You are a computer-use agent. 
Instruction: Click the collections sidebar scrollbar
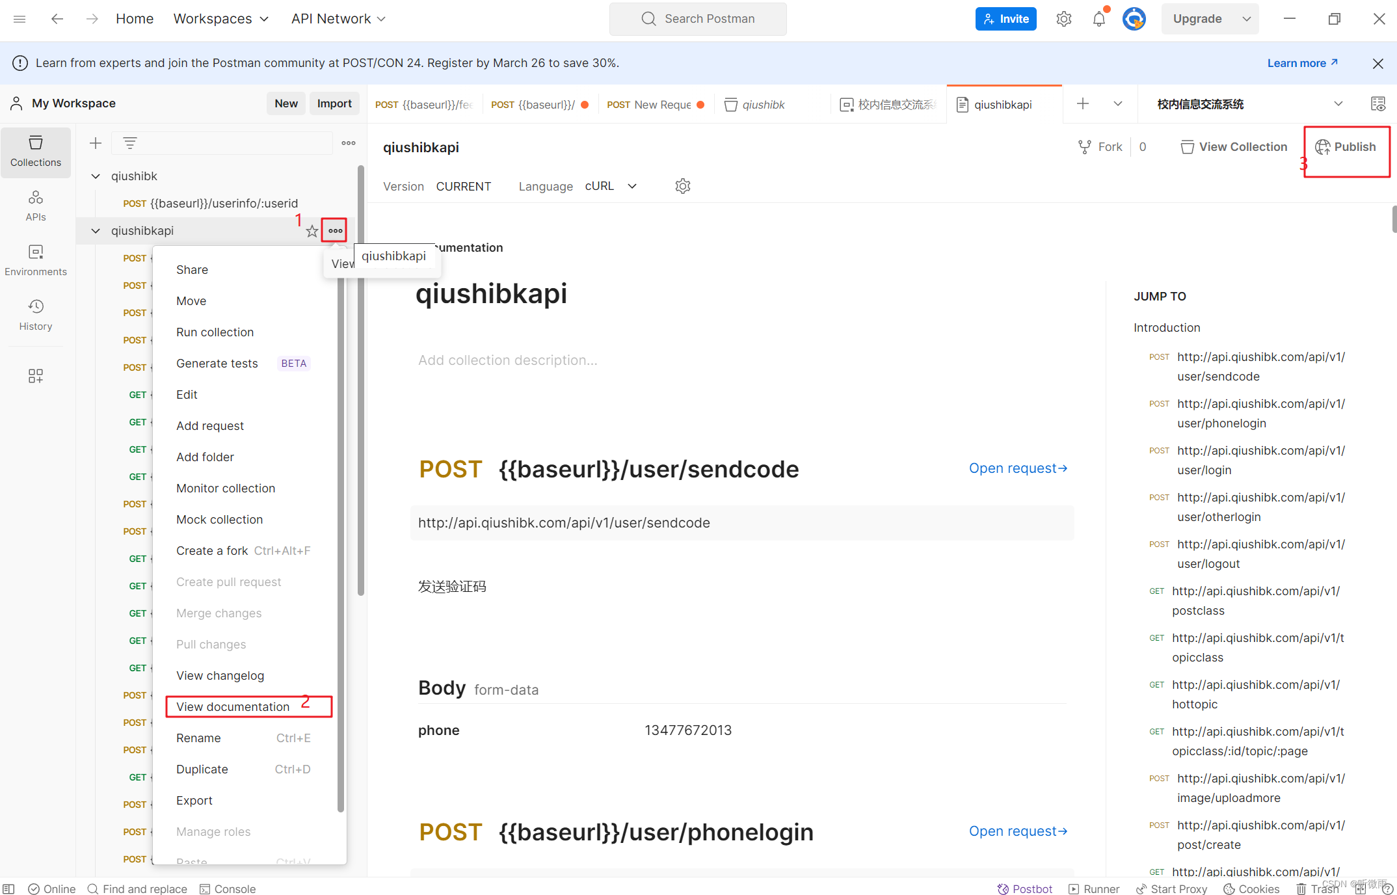click(x=361, y=381)
